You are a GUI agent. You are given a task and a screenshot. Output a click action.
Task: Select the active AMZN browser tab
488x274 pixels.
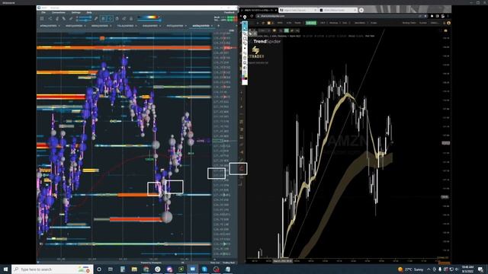pos(259,10)
